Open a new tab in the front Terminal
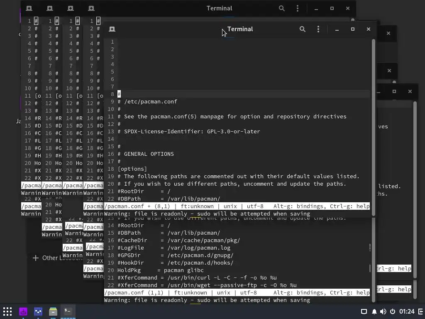 pos(112,29)
